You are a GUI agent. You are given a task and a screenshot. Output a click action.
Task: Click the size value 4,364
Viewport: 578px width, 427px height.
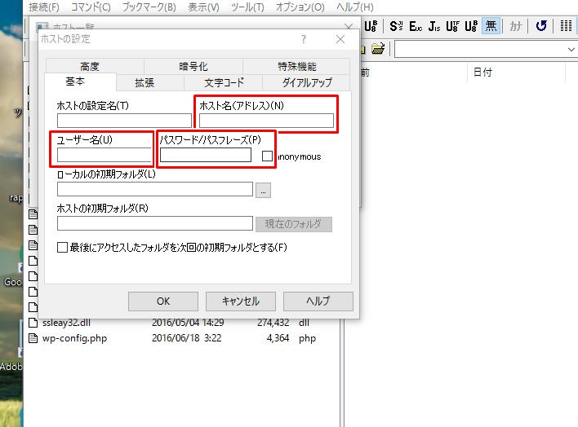(x=278, y=338)
